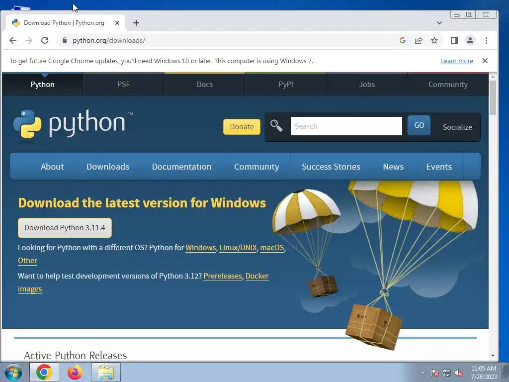Select the Python top-level tab
Screen dimensions: 509x382
click(43, 85)
